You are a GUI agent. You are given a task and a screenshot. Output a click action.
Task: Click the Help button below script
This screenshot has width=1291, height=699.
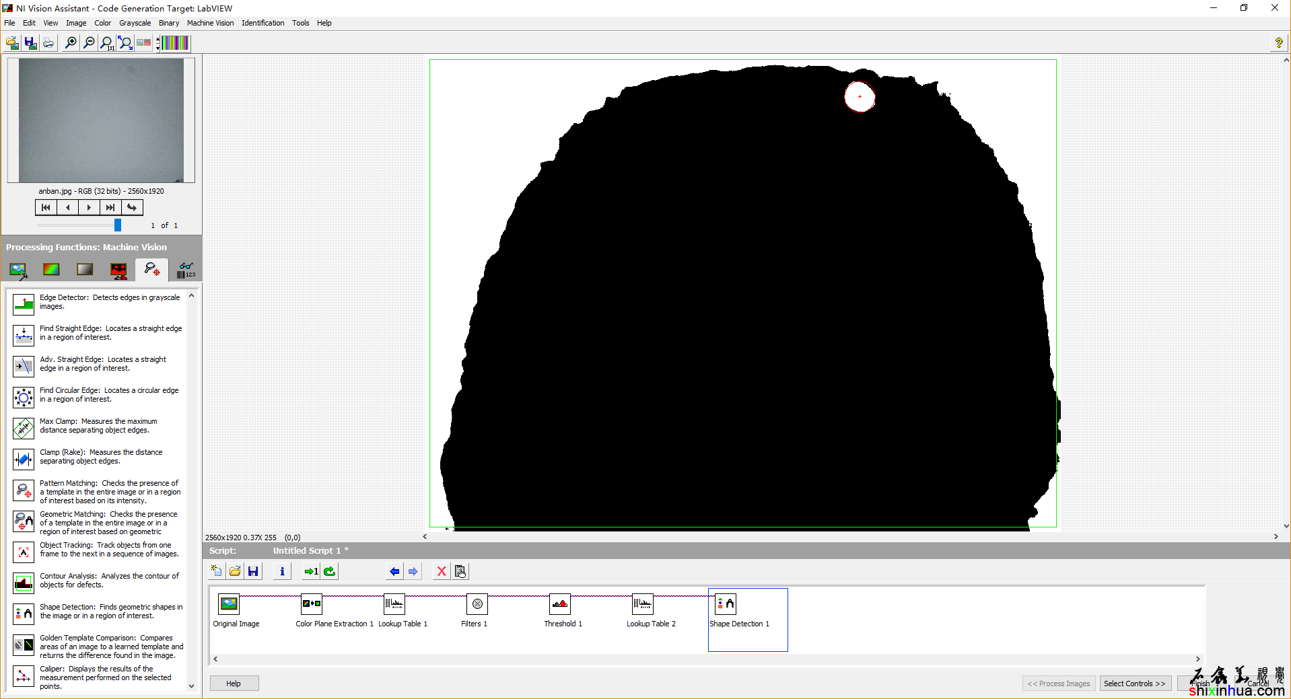[x=234, y=684]
